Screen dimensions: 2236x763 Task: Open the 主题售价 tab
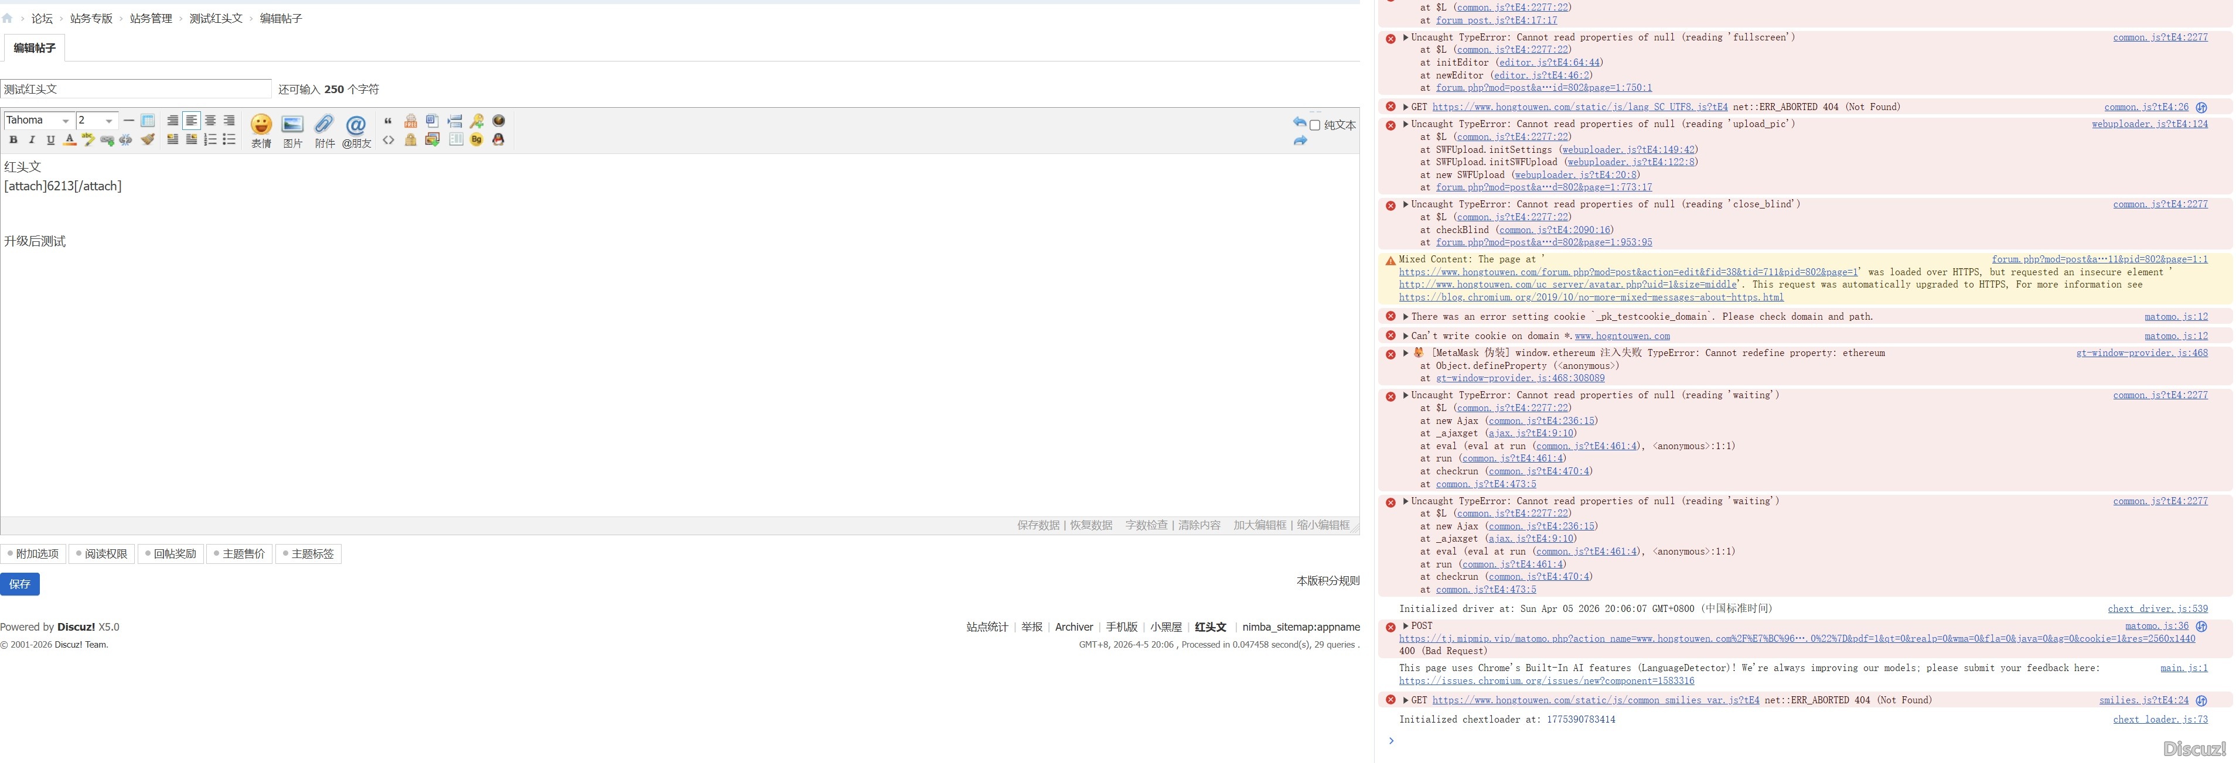(240, 554)
